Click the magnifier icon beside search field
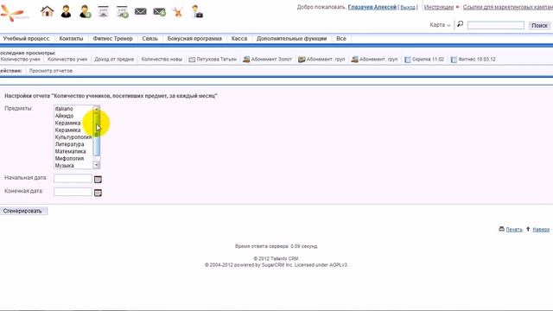Screen dimensions: 553x311 (x=460, y=24)
